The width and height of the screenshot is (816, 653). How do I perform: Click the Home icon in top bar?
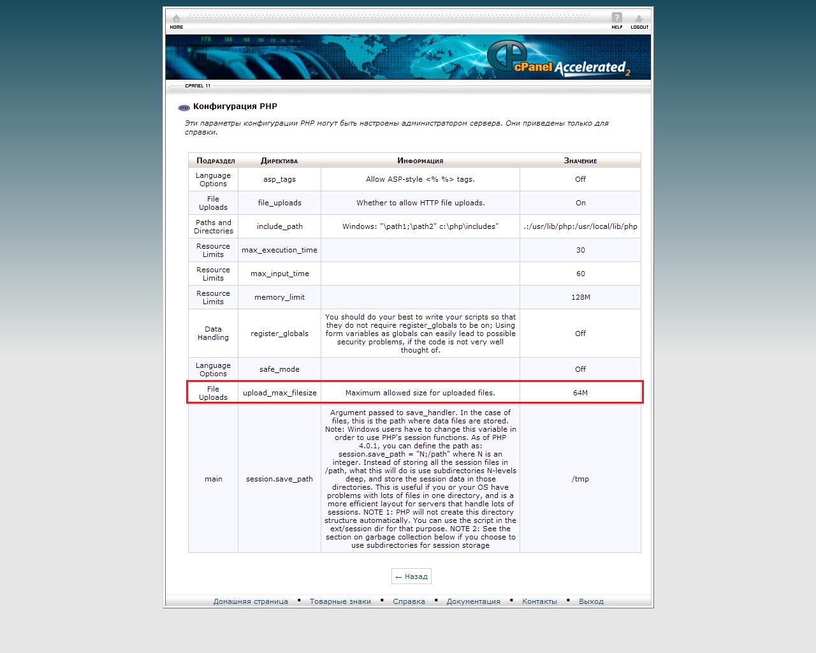[177, 19]
